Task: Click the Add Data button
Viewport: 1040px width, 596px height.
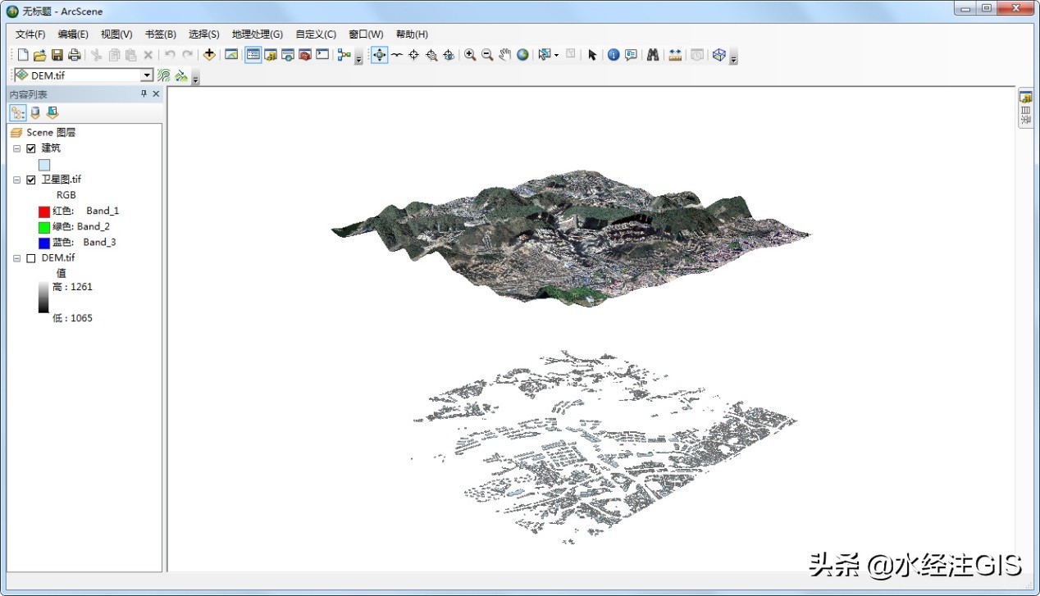Action: coord(209,55)
